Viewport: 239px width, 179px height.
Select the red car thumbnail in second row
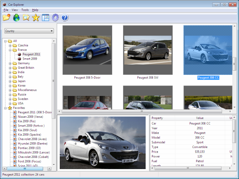(x=87, y=98)
